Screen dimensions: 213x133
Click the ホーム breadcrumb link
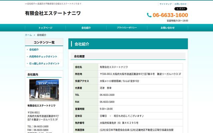pos(28,35)
